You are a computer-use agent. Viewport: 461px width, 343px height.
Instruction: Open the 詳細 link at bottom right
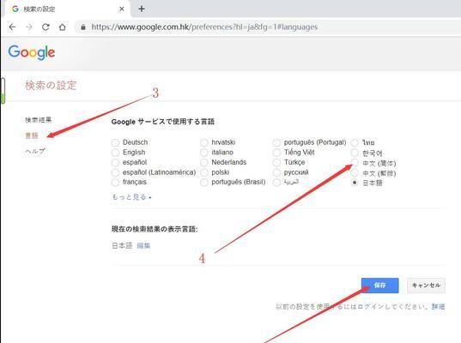[438, 307]
